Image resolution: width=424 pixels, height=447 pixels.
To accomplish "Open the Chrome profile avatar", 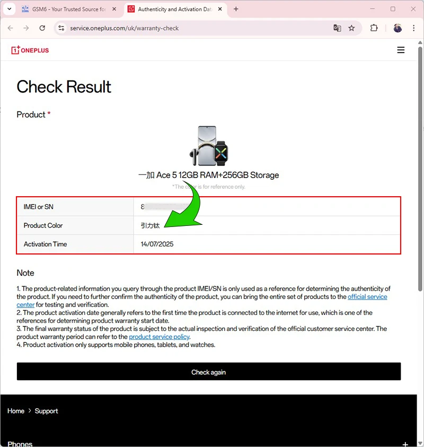I will pyautogui.click(x=397, y=28).
